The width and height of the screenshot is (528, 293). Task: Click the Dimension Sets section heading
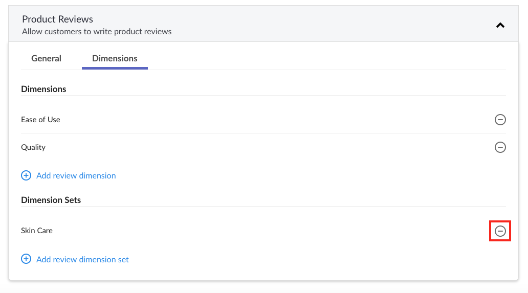[x=51, y=200]
